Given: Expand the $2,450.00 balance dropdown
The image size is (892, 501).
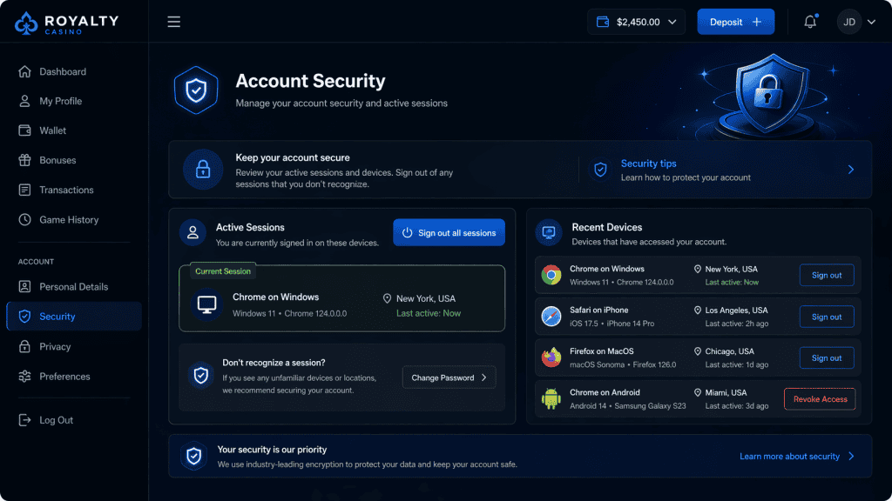Looking at the screenshot, I should click(672, 23).
